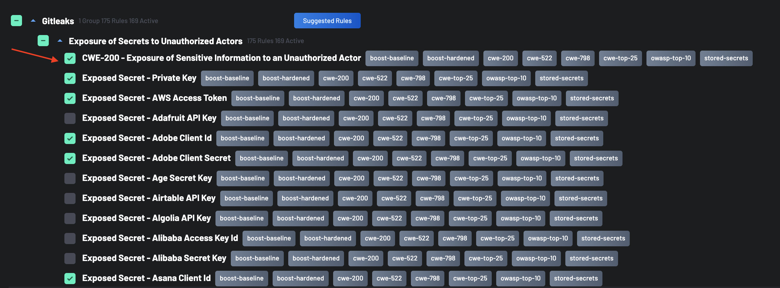Image resolution: width=780 pixels, height=288 pixels.
Task: Click boost-hardened tag on Adobe Client Id row
Action: 301,138
